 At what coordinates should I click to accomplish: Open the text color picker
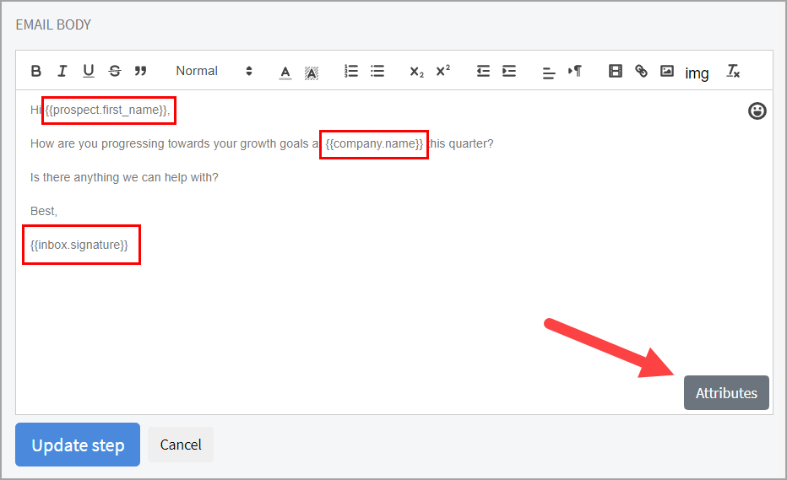pos(285,72)
